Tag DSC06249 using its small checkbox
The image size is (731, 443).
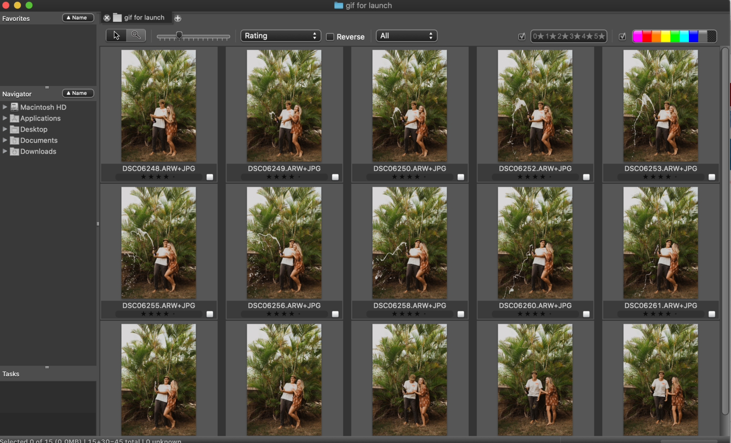tap(335, 177)
